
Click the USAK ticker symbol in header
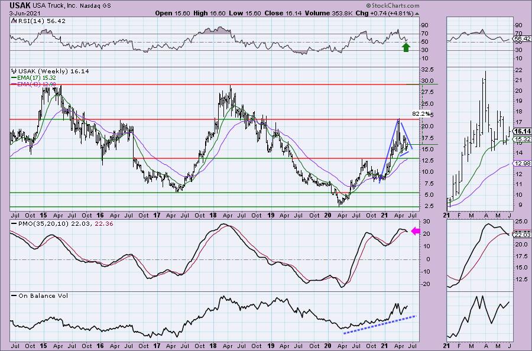(20, 5)
